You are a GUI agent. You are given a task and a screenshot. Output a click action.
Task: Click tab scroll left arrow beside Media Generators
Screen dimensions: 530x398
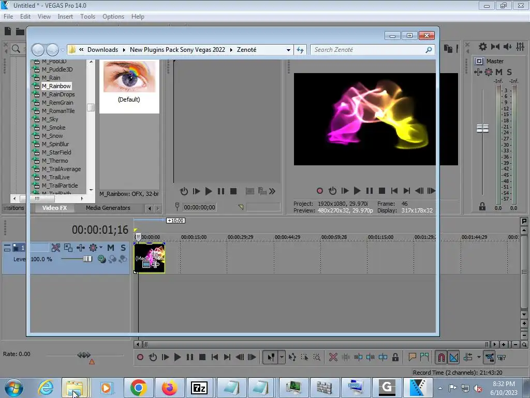tap(150, 208)
